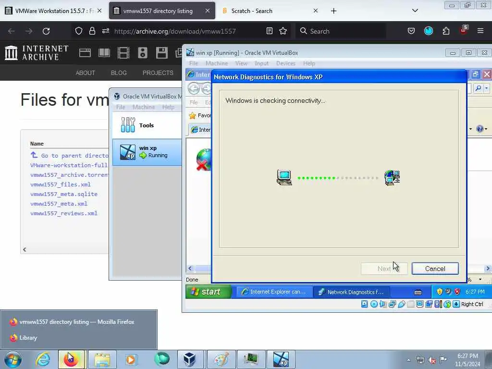Open the Firefox Pocket save icon
The image size is (492, 369).
(x=411, y=31)
